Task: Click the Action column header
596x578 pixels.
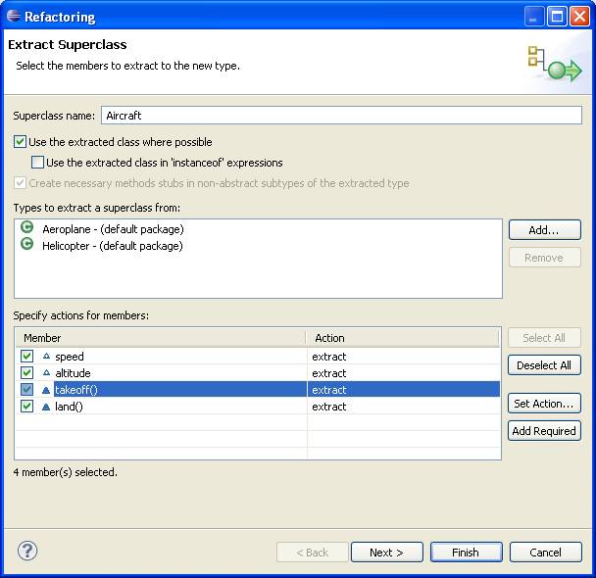Action: tap(403, 338)
